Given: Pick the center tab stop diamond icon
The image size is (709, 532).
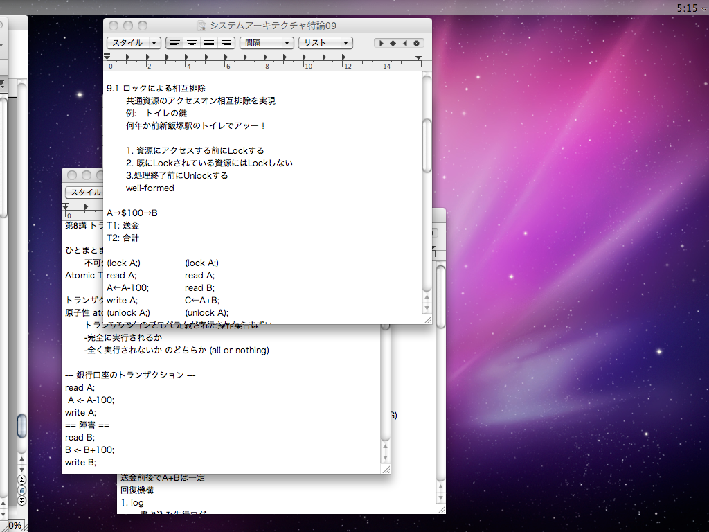Looking at the screenshot, I should pos(393,44).
